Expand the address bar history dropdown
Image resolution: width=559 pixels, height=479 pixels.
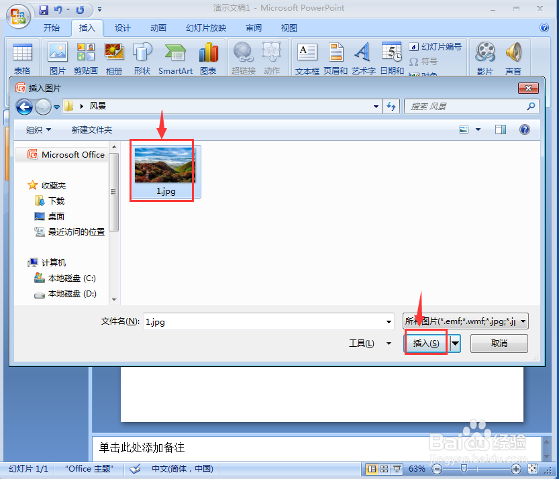coord(376,106)
